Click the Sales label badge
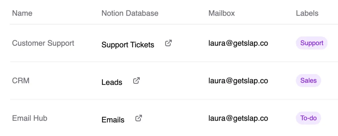338x136 pixels. [308, 81]
